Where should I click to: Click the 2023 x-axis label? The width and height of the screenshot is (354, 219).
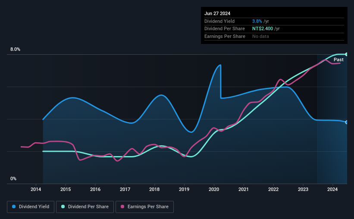tap(303, 189)
